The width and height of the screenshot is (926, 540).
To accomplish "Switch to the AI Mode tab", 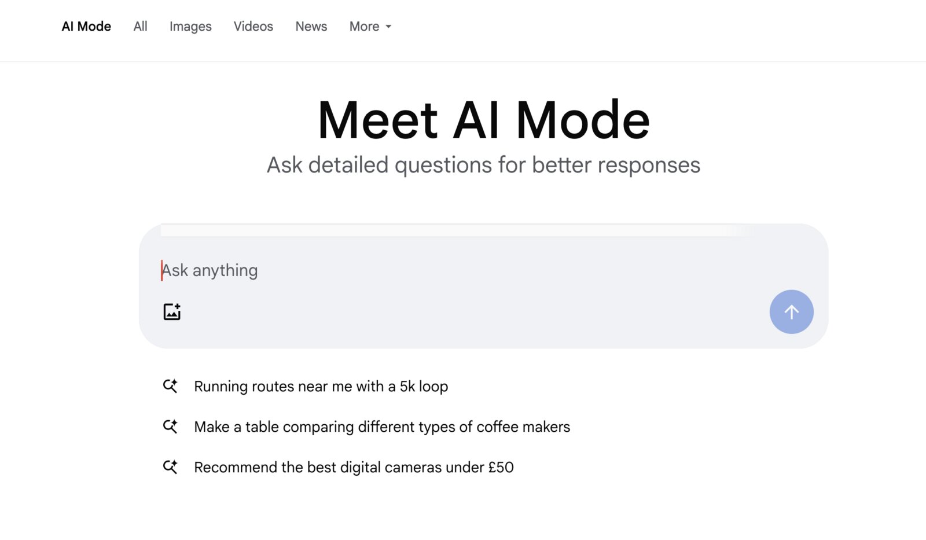I will (86, 27).
